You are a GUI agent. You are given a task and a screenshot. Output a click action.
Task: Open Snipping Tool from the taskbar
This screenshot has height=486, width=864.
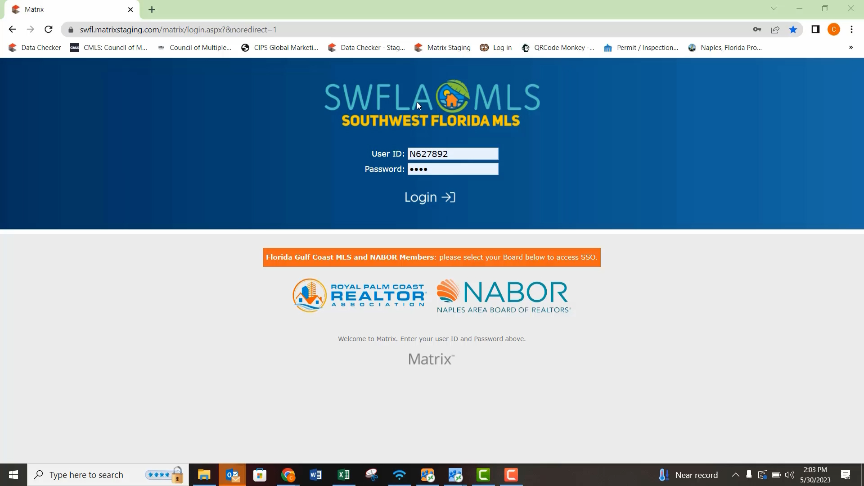point(372,475)
